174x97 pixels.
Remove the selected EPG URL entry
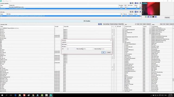click(x=138, y=12)
